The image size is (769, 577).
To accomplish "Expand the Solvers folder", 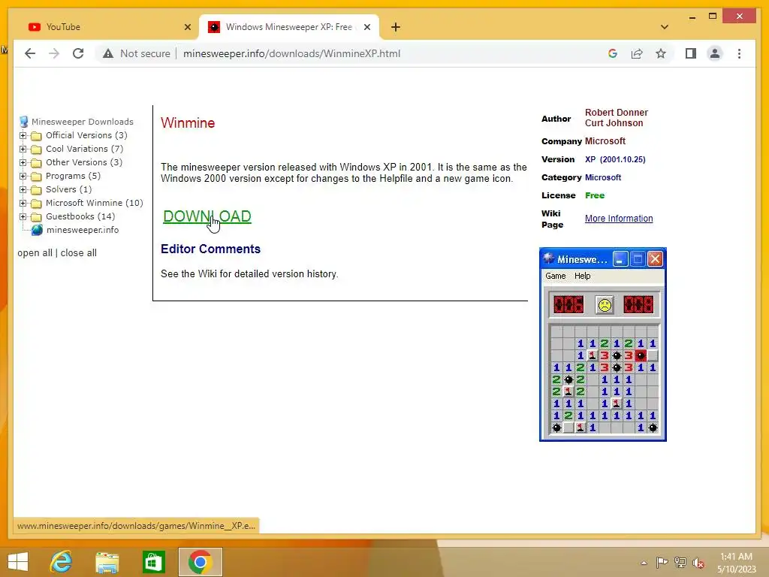I will (23, 189).
